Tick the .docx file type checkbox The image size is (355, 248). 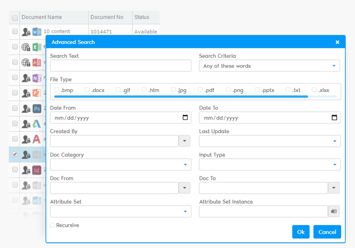[x=87, y=90]
